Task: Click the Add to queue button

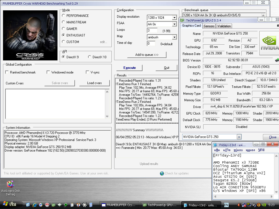Action: 147,55
